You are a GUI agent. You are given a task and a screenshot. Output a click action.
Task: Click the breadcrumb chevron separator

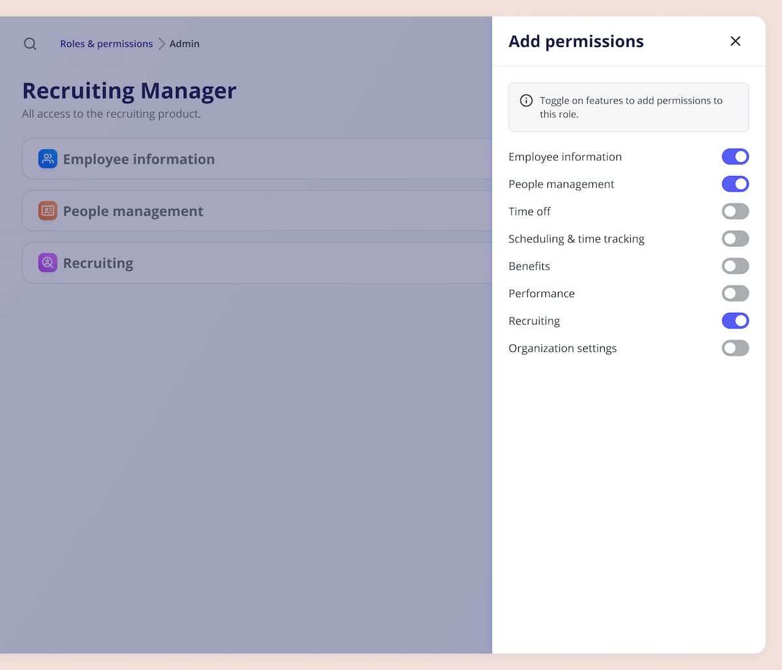[x=162, y=44]
